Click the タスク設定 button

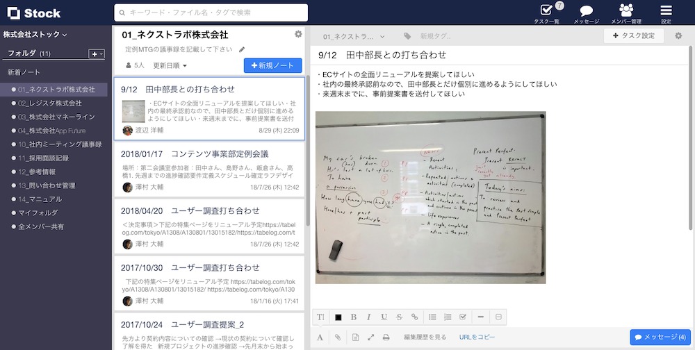pos(633,36)
